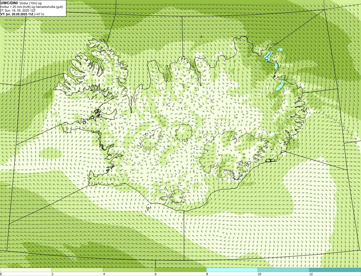Click the '0' scale label
The height and width of the screenshot is (276, 361).
click(1, 274)
